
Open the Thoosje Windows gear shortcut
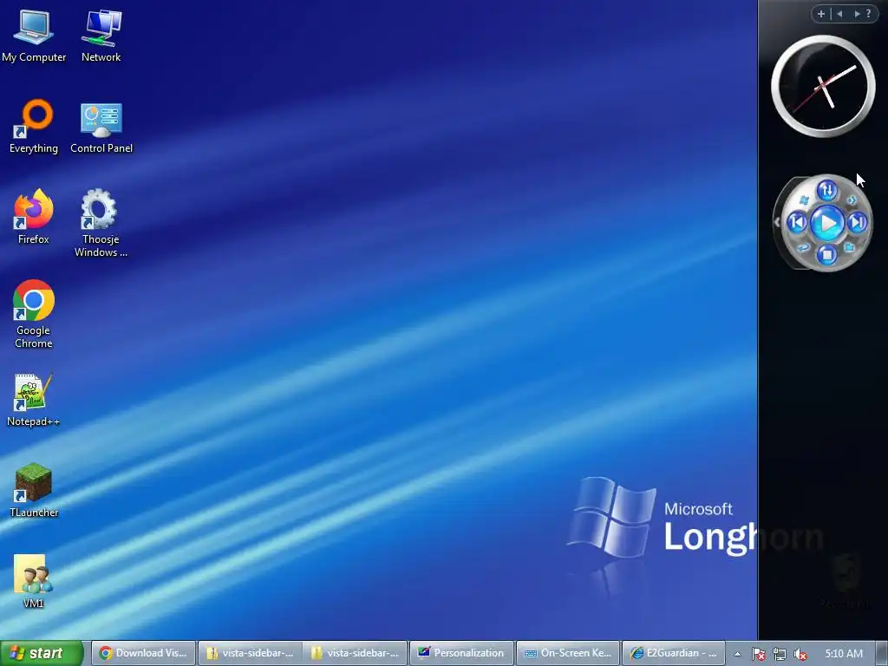click(x=101, y=223)
